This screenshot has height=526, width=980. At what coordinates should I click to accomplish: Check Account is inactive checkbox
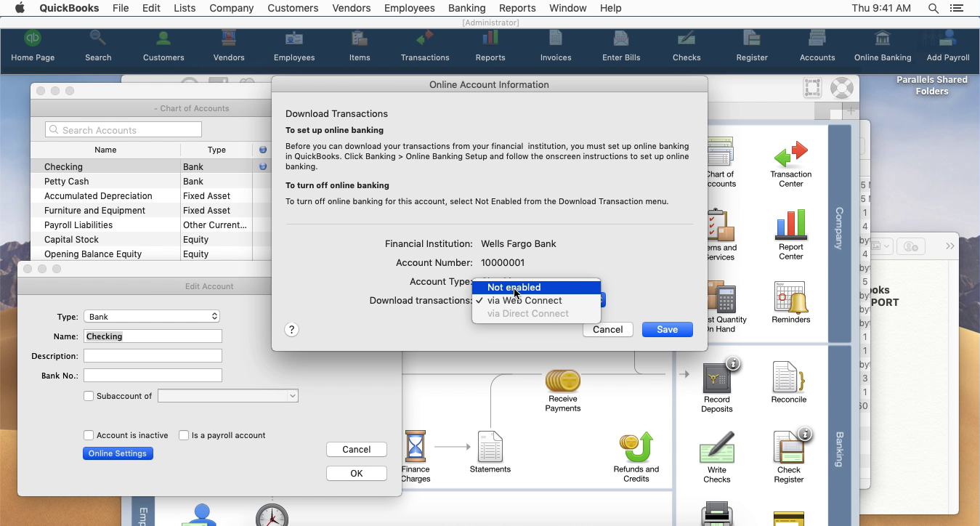coord(89,435)
